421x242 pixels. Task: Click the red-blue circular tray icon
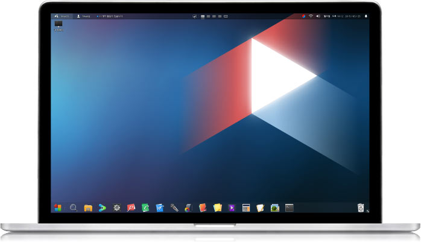(x=303, y=16)
